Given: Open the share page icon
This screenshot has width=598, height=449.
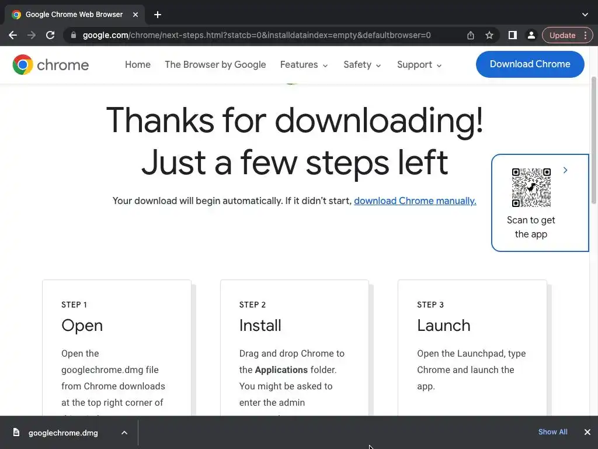Looking at the screenshot, I should [471, 35].
